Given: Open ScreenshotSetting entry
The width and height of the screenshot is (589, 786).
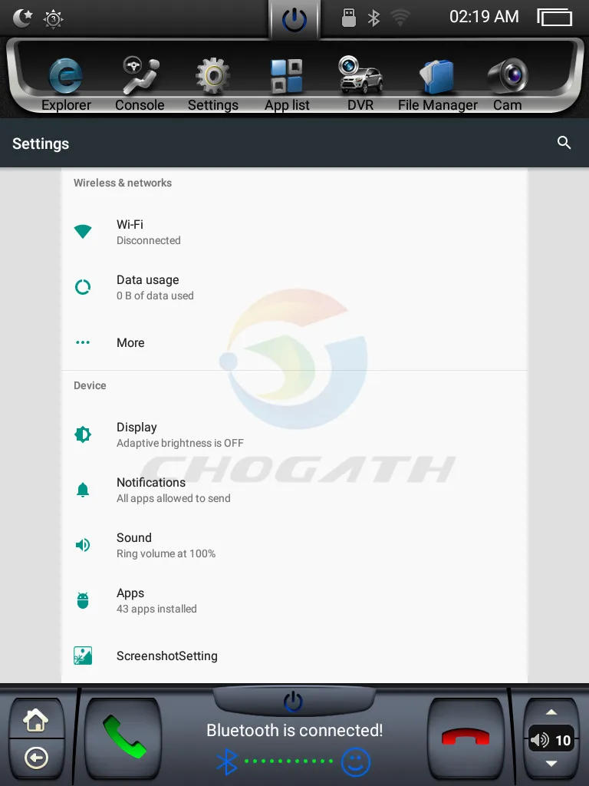Looking at the screenshot, I should [294, 656].
